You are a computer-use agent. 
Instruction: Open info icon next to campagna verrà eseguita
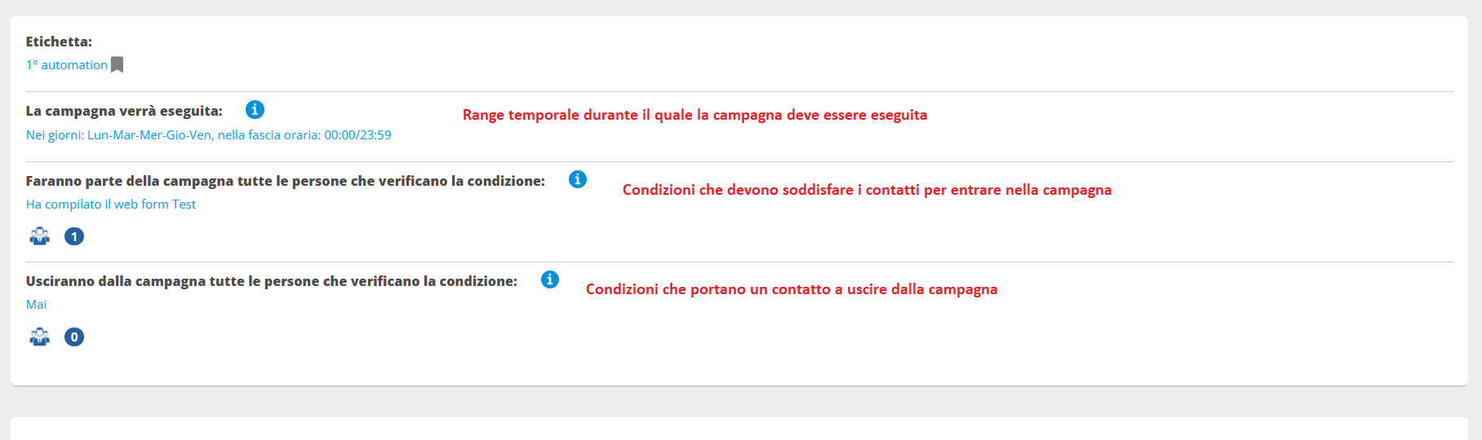[255, 109]
